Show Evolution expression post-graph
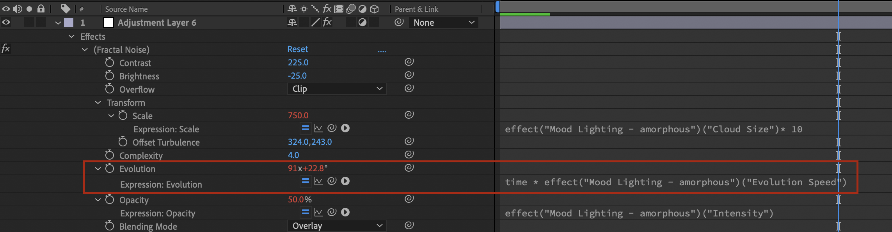 [319, 181]
